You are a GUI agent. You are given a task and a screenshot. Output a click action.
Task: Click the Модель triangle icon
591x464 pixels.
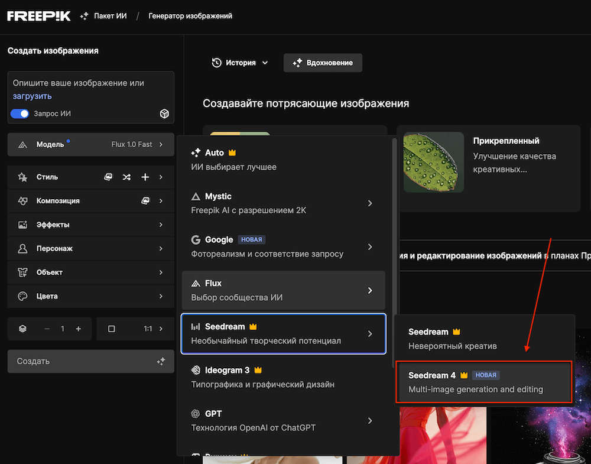[x=22, y=144]
